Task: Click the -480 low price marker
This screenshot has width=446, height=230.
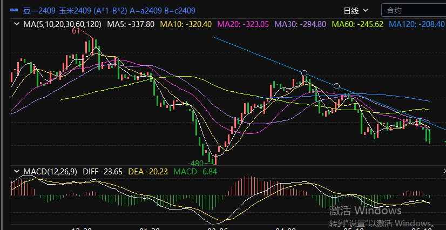Action: pos(195,163)
